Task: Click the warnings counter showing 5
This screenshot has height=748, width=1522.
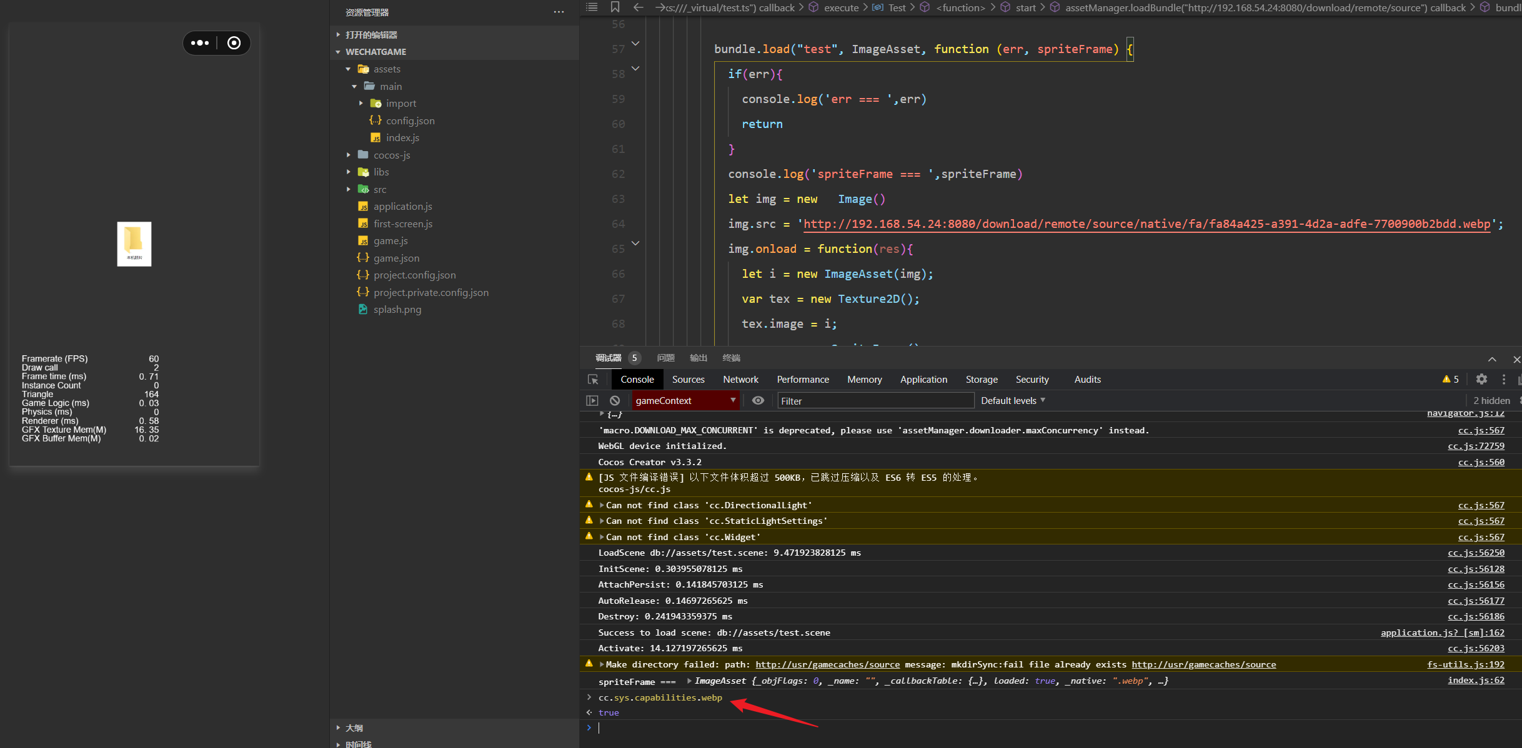Action: (x=1450, y=379)
